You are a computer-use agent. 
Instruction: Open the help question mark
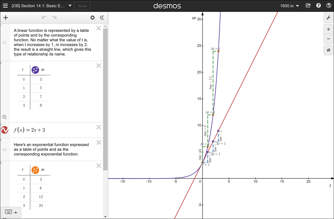318,6
